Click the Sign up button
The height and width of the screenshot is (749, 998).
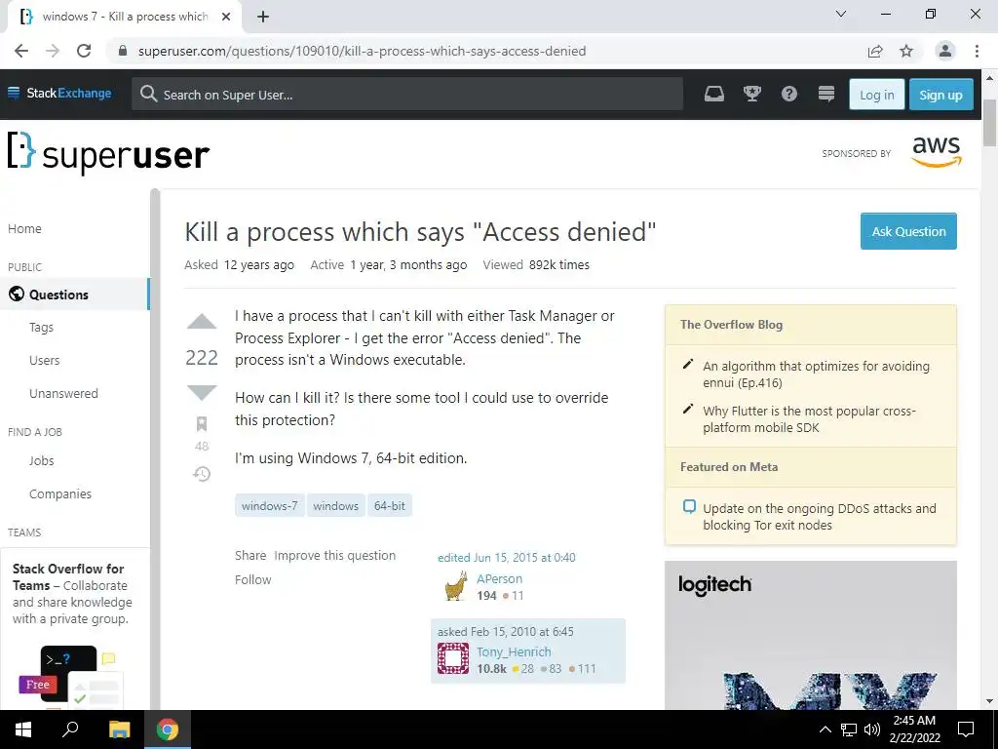tap(940, 95)
